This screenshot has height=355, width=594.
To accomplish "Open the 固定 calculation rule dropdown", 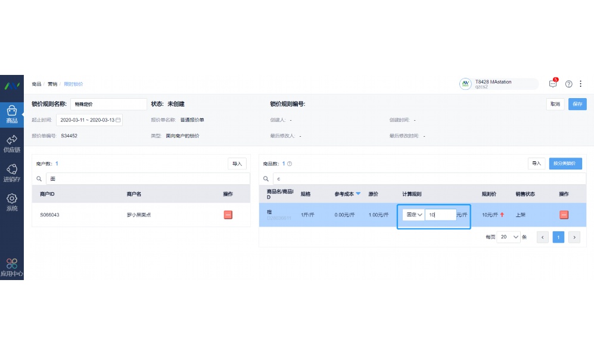I will tap(413, 215).
